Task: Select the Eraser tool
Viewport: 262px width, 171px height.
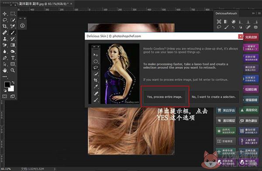Action: click(x=4, y=45)
